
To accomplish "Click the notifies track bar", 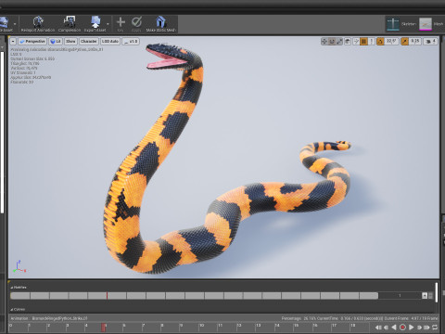I will click(x=194, y=296).
